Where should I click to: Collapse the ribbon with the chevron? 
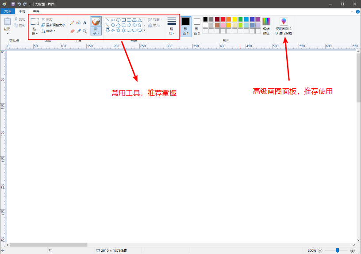pyautogui.click(x=352, y=12)
